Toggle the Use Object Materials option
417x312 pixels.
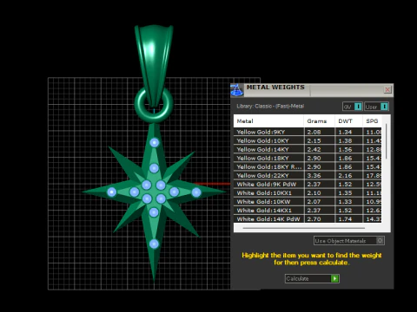[349, 241]
